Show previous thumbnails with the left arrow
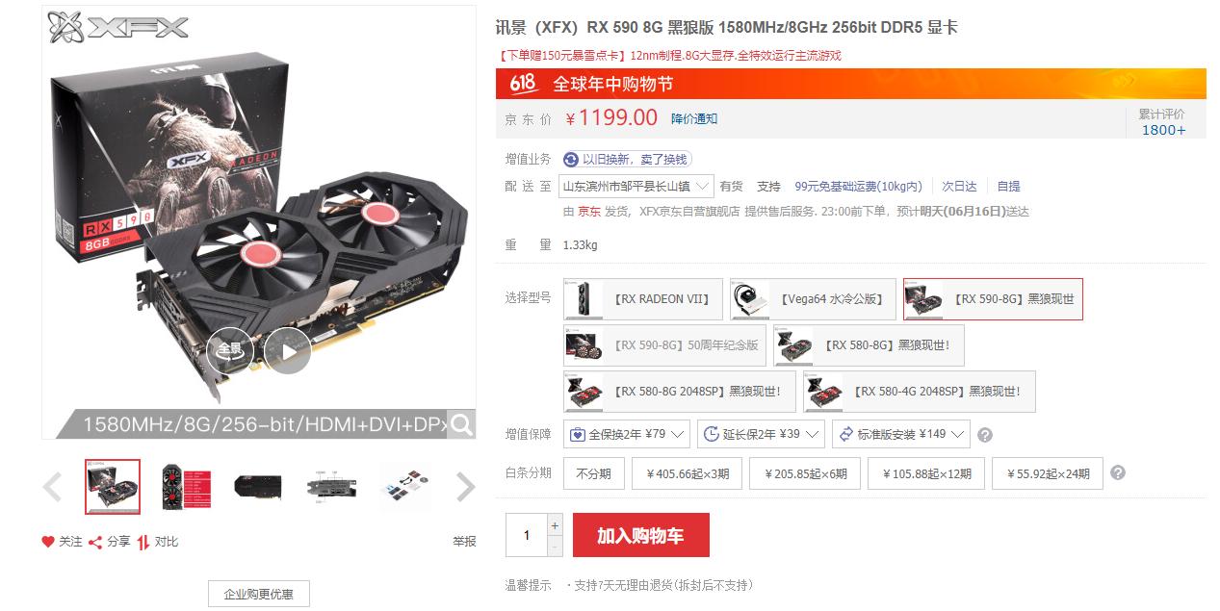Viewport: 1220px width, 611px height. pos(53,487)
